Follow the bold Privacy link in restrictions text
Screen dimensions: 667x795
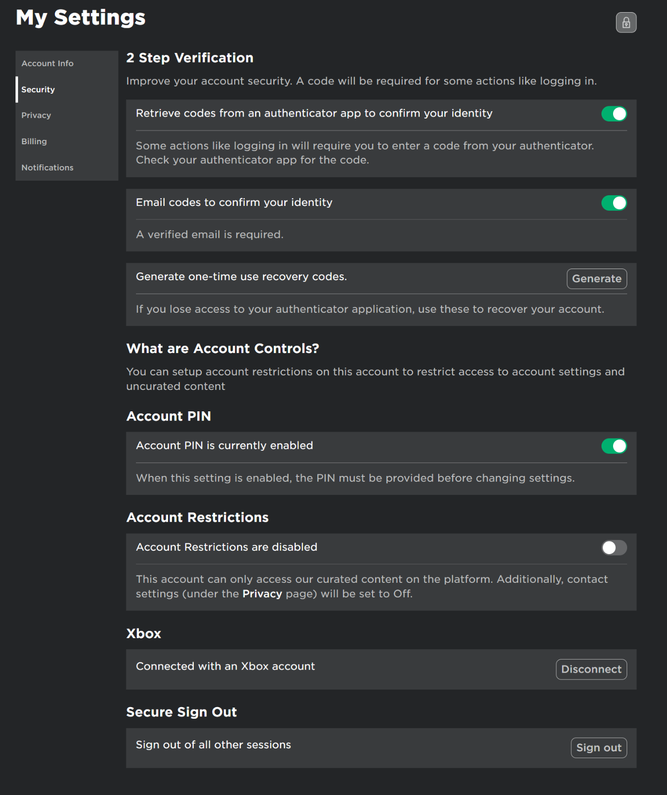click(262, 594)
